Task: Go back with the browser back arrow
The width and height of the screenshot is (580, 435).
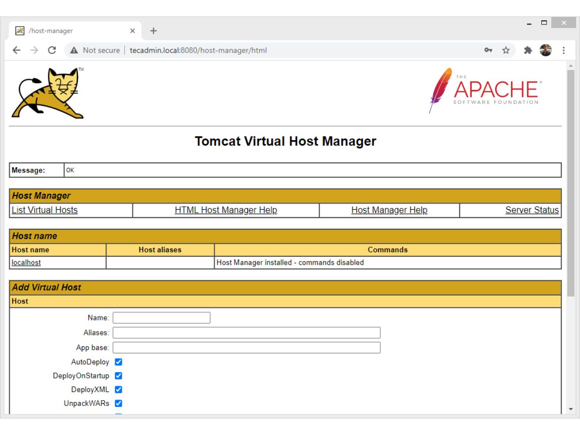Action: point(17,50)
